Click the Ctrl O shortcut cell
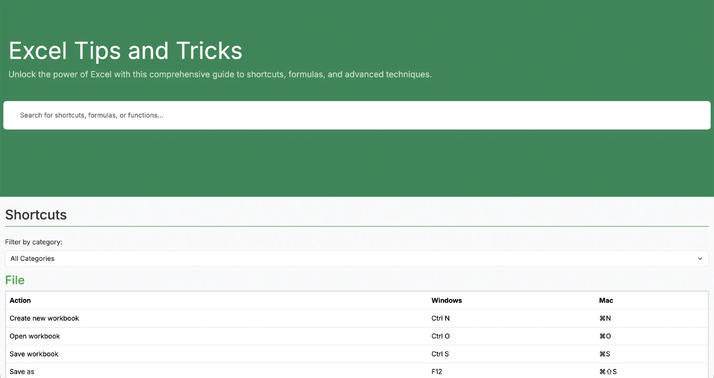714x378 pixels. tap(440, 336)
